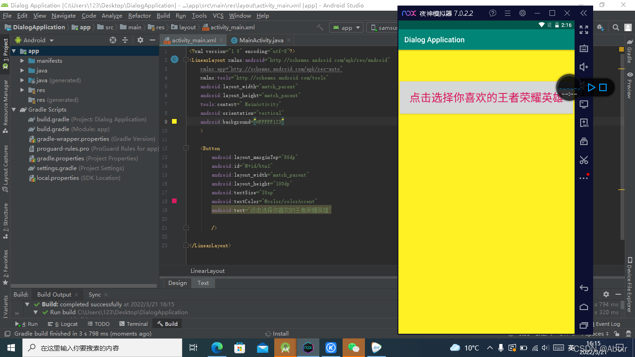Open the Refactor menu

coord(139,15)
